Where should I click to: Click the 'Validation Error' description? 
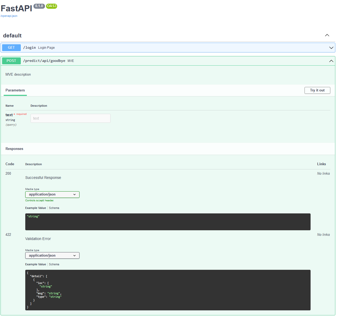click(38, 239)
